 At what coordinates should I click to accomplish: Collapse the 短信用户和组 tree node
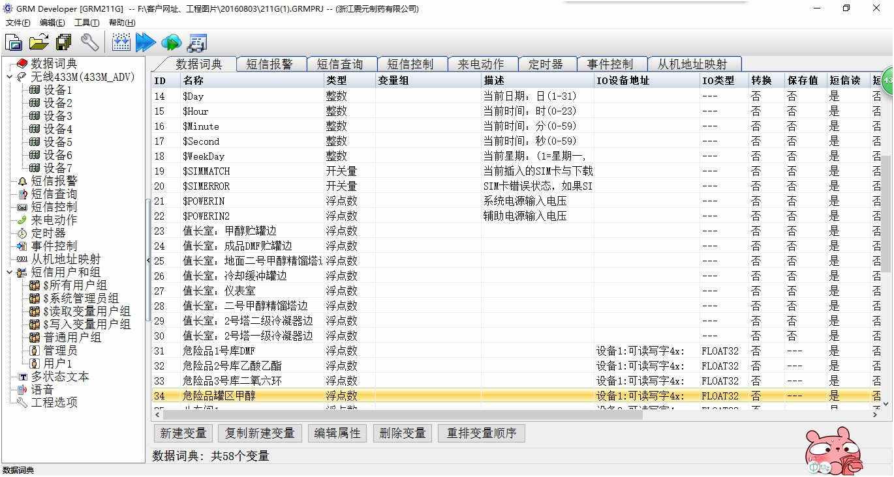[x=8, y=272]
